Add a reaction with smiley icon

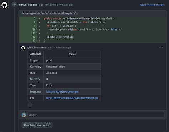point(30,105)
